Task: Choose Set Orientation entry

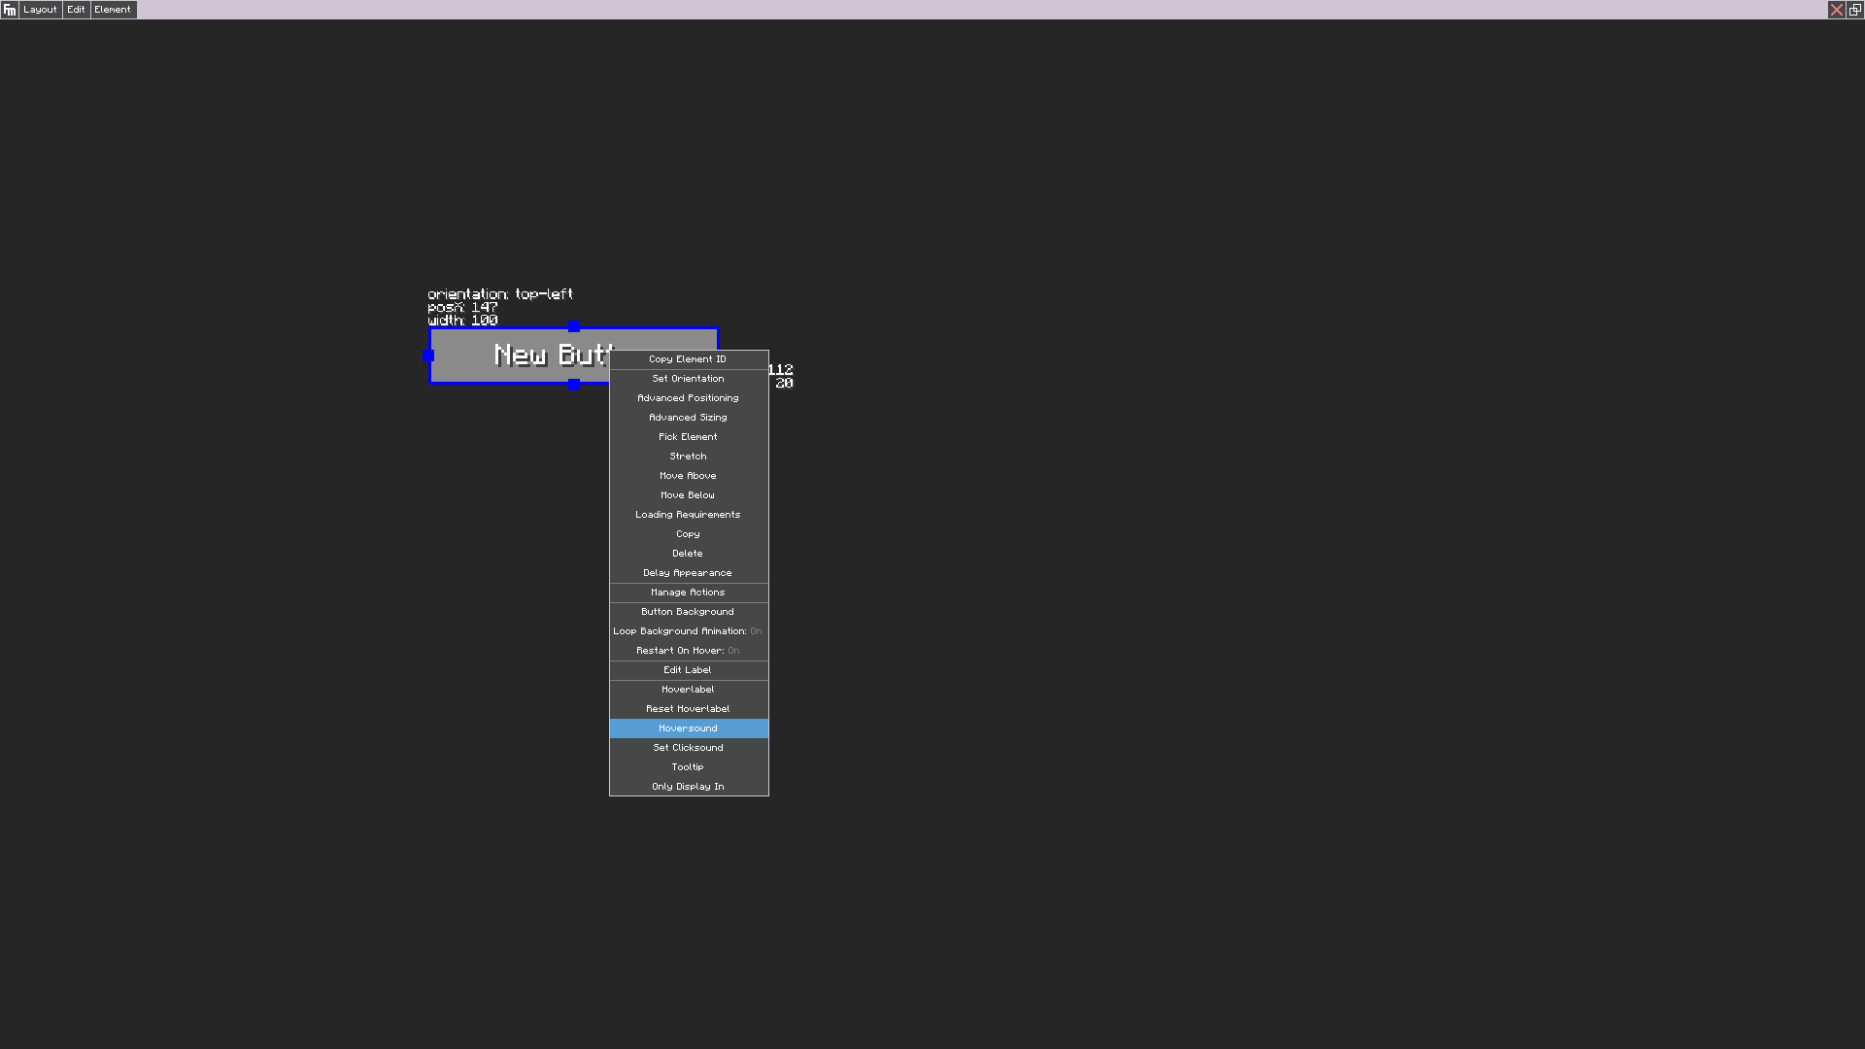Action: click(x=689, y=379)
